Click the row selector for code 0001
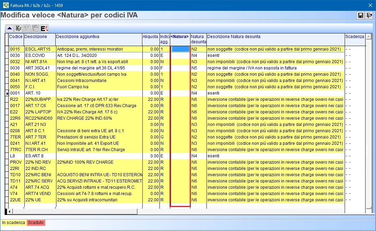The width and height of the screenshot is (376, 231). pyautogui.click(x=7, y=93)
